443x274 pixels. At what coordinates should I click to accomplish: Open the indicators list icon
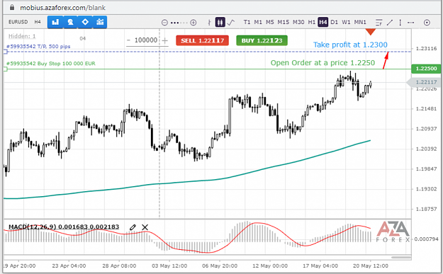(379, 22)
